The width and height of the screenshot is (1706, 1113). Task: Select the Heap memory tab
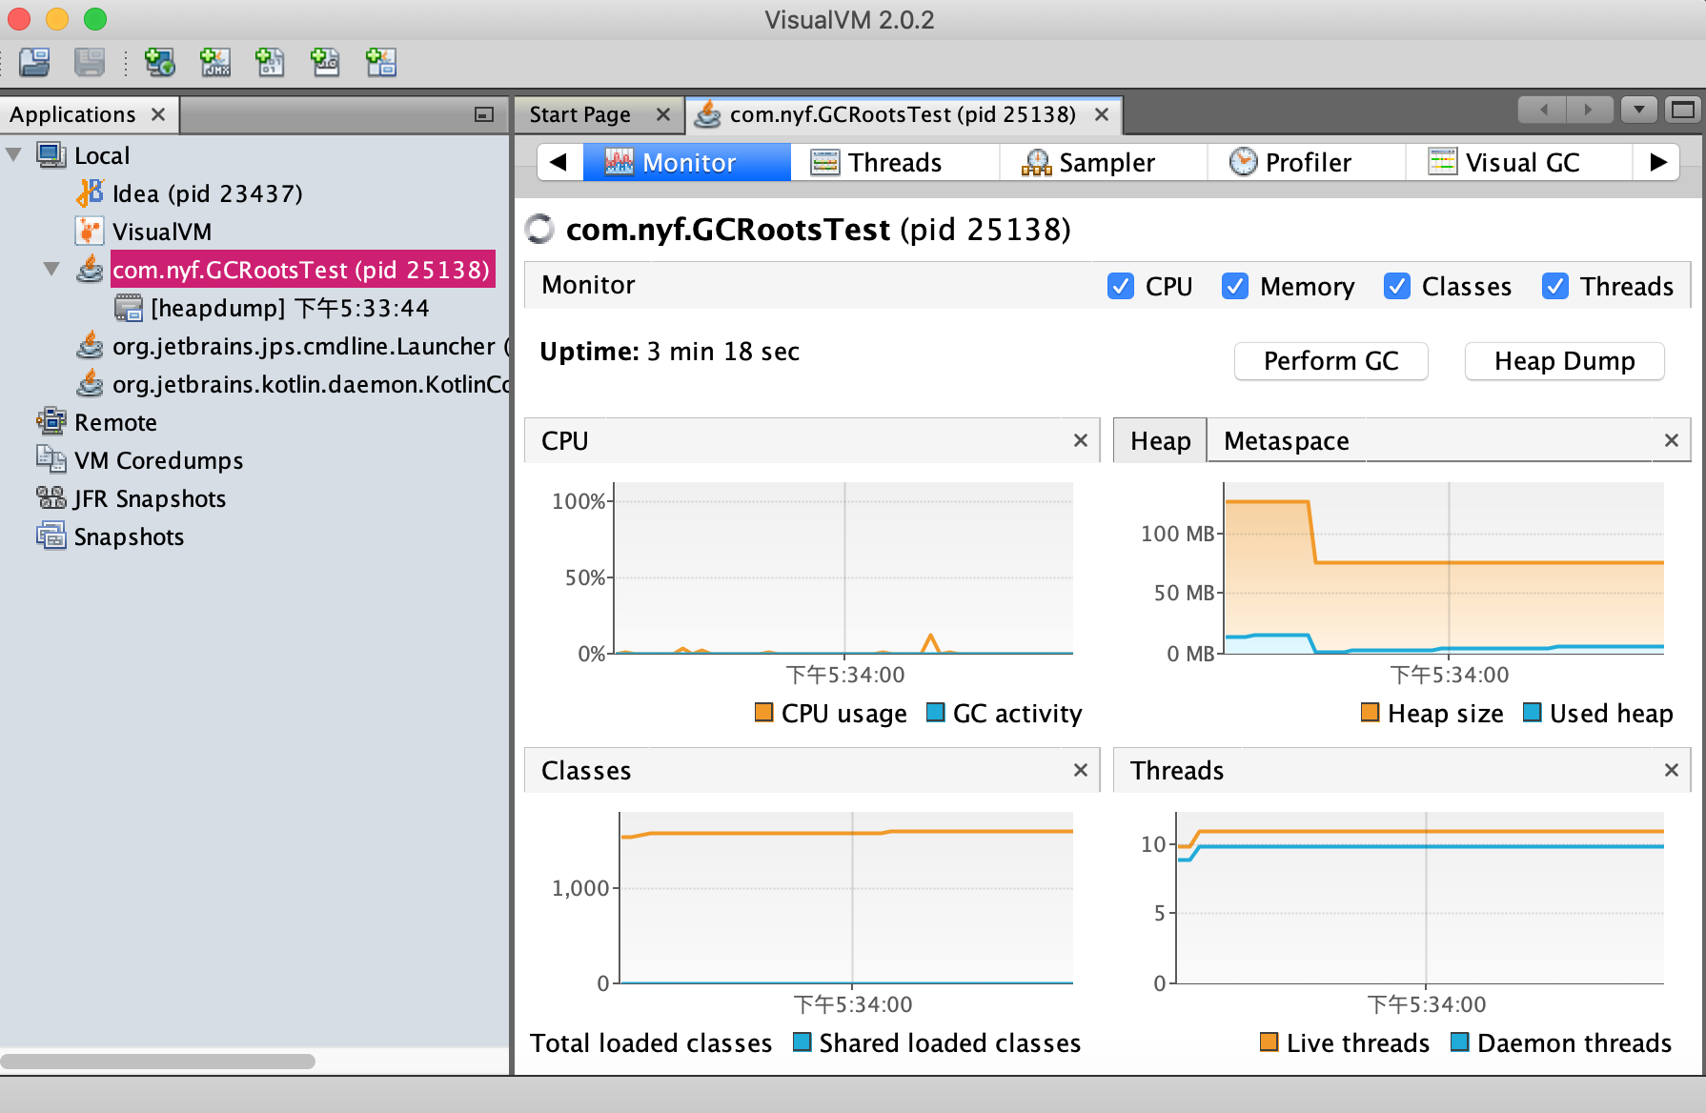tap(1160, 441)
